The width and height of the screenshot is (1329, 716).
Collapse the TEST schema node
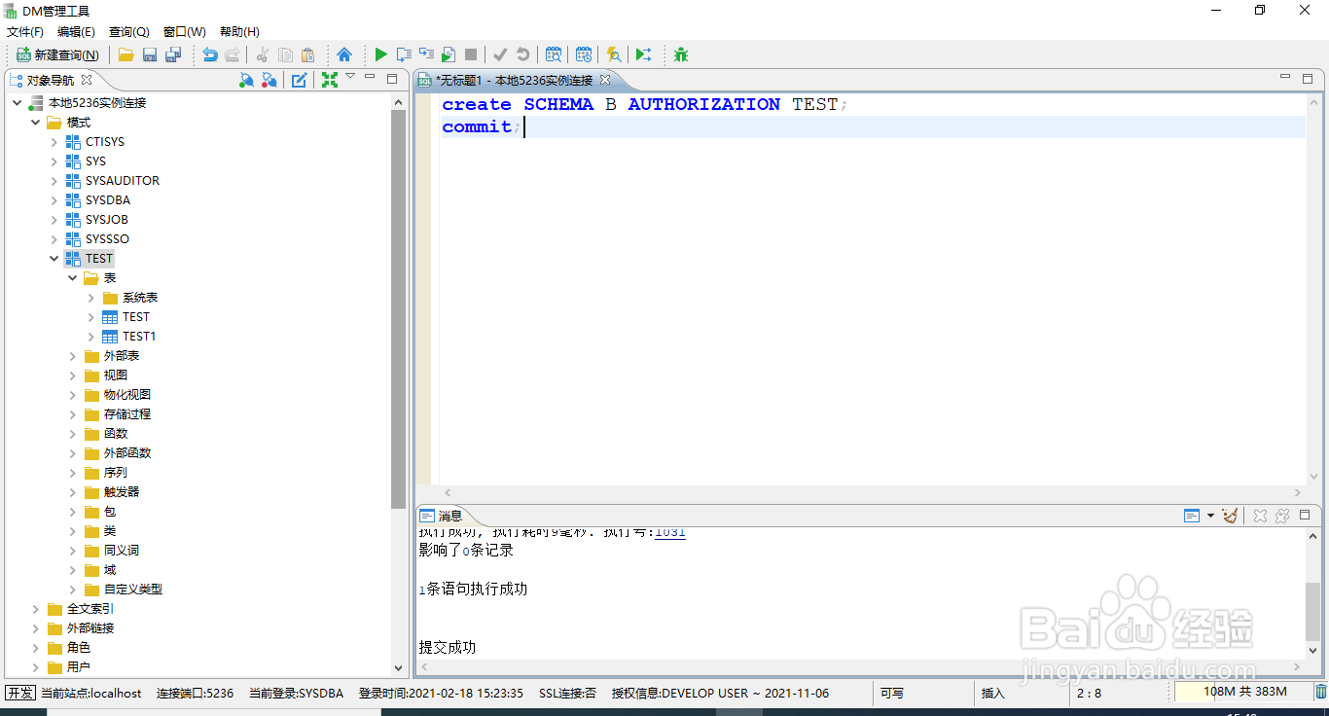(54, 258)
